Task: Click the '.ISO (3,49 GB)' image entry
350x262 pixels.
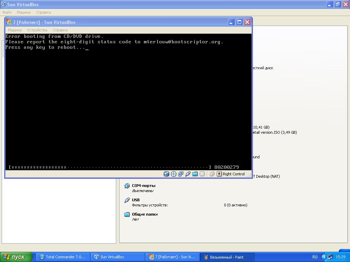Action: coord(275,132)
